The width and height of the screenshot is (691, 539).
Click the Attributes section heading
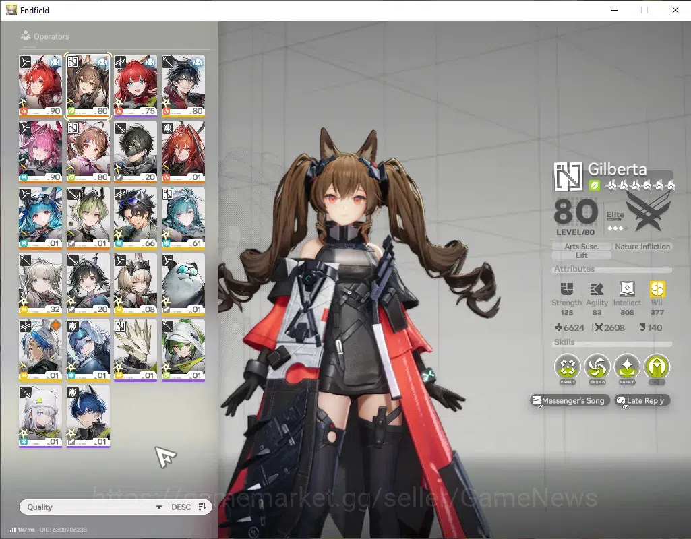pos(574,269)
